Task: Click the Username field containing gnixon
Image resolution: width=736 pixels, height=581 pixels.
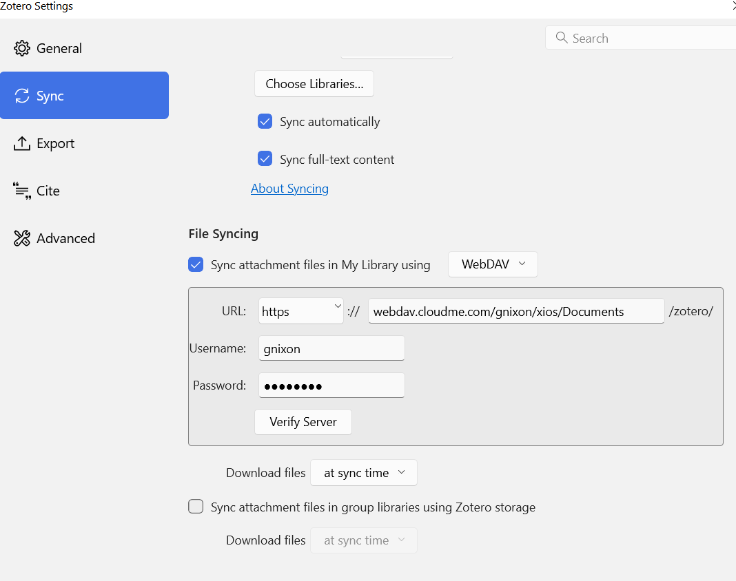Action: pyautogui.click(x=331, y=348)
